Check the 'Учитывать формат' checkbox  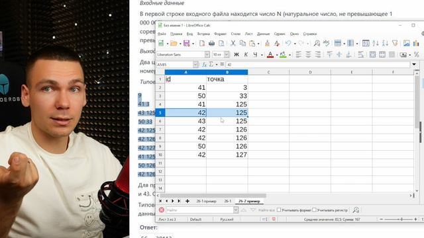(279, 210)
